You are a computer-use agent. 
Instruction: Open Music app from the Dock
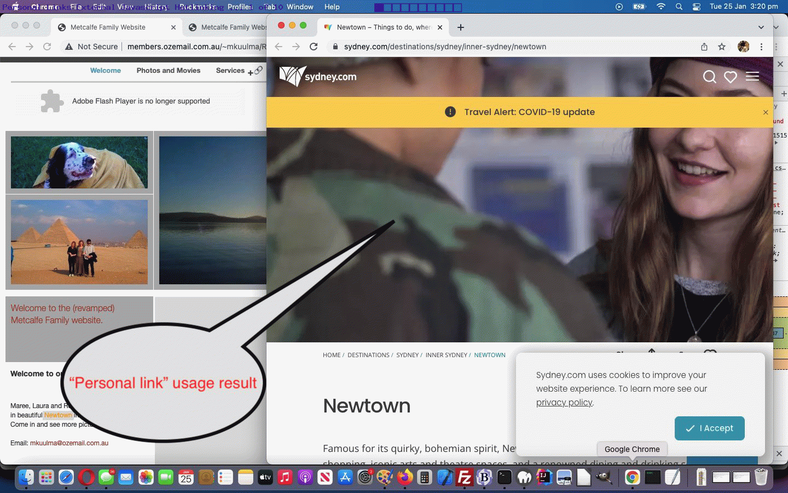coord(285,478)
